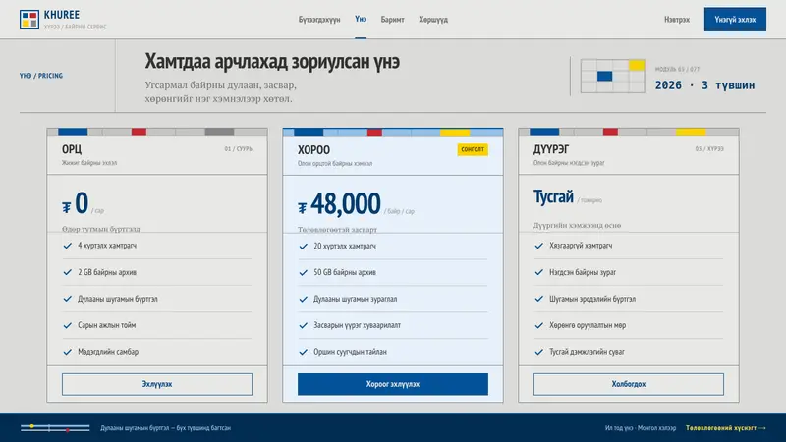Click the '2 GB байрны архив' feature

click(107, 272)
